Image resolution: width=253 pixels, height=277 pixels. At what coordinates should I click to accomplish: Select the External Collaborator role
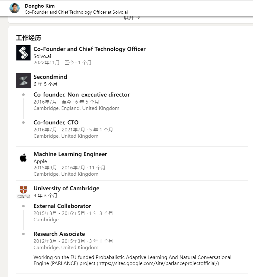62,206
